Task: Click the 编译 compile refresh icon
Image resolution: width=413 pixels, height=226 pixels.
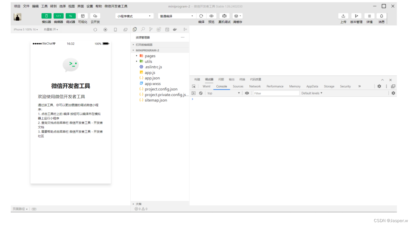Action: [201, 16]
